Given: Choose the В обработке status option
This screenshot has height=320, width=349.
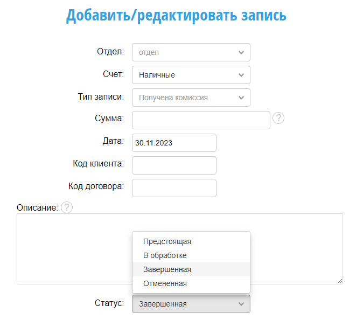Looking at the screenshot, I should coord(165,255).
